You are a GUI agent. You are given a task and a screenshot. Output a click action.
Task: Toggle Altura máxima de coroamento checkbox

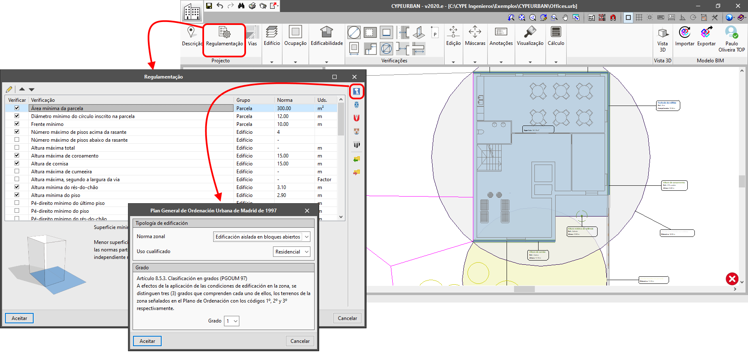coord(17,155)
